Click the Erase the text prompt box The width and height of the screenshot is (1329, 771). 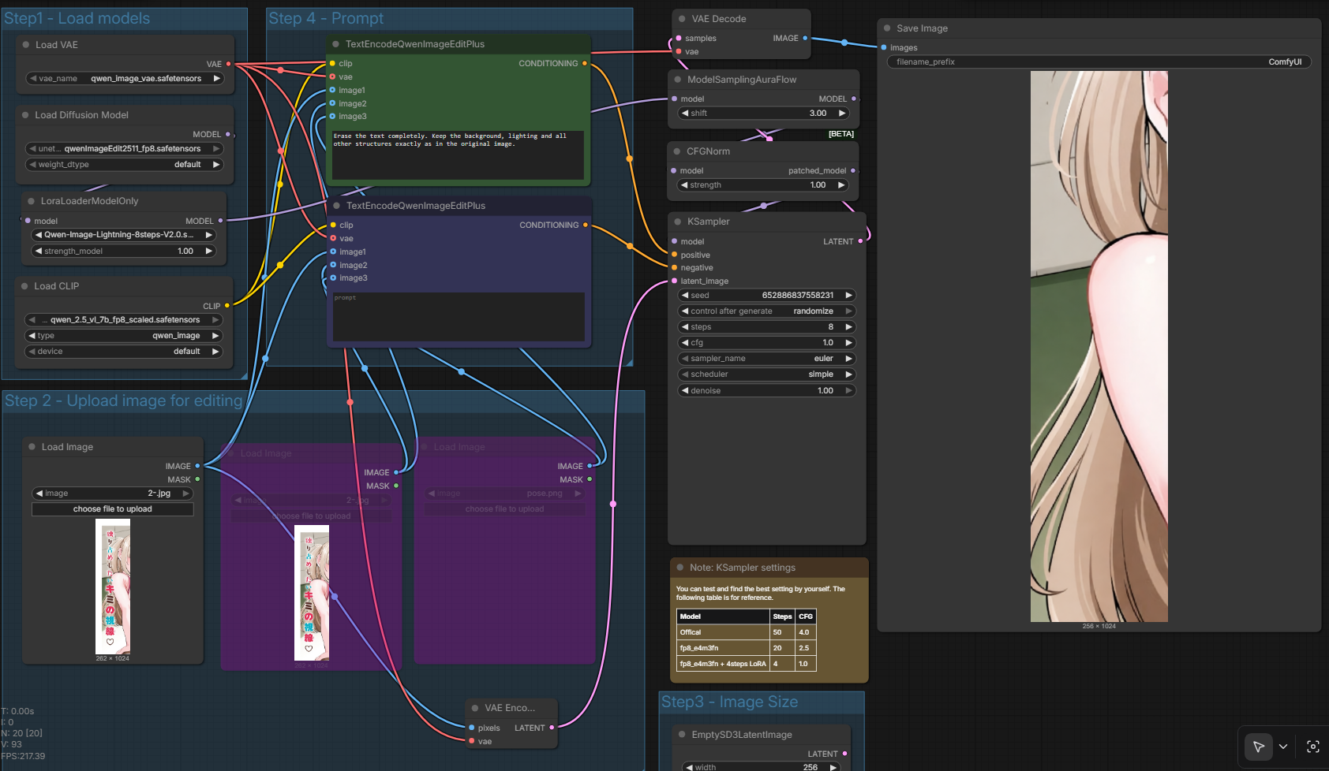click(x=458, y=155)
